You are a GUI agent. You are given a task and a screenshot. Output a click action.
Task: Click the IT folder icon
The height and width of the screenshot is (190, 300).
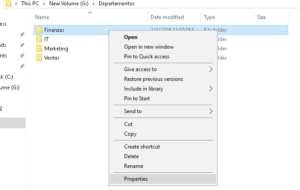pyautogui.click(x=39, y=39)
